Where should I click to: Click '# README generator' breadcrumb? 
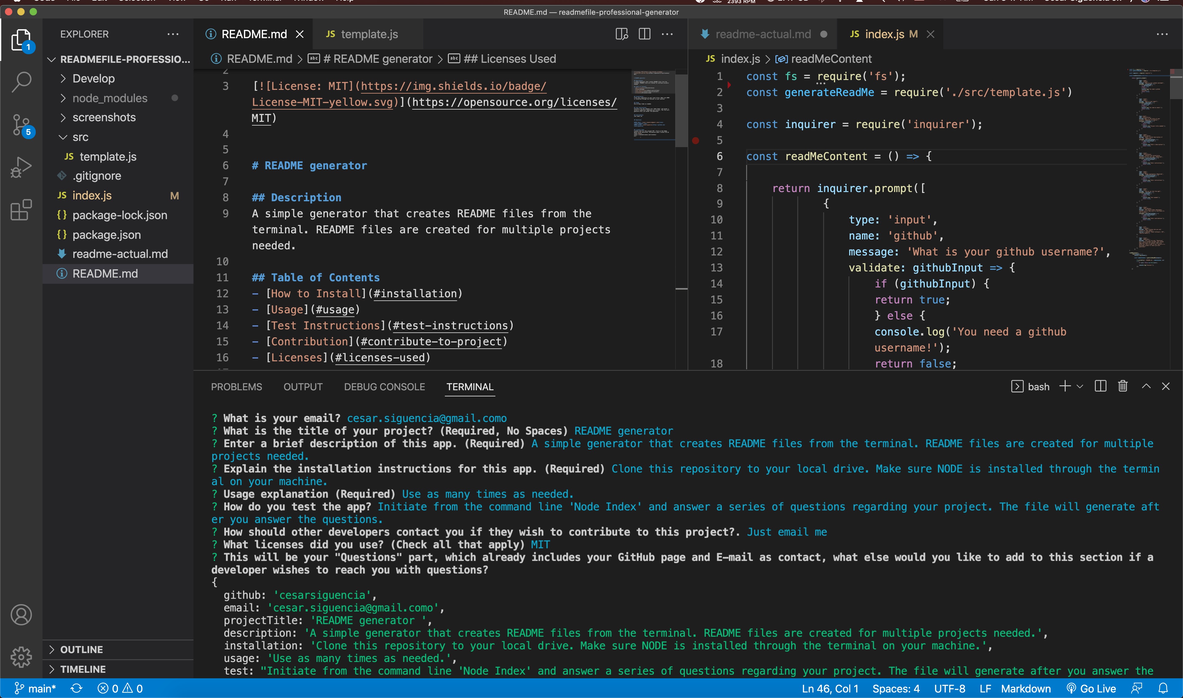(x=371, y=59)
